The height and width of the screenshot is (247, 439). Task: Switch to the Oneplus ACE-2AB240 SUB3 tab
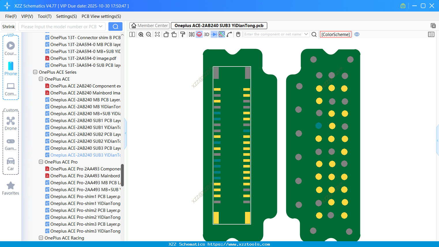pyautogui.click(x=219, y=25)
